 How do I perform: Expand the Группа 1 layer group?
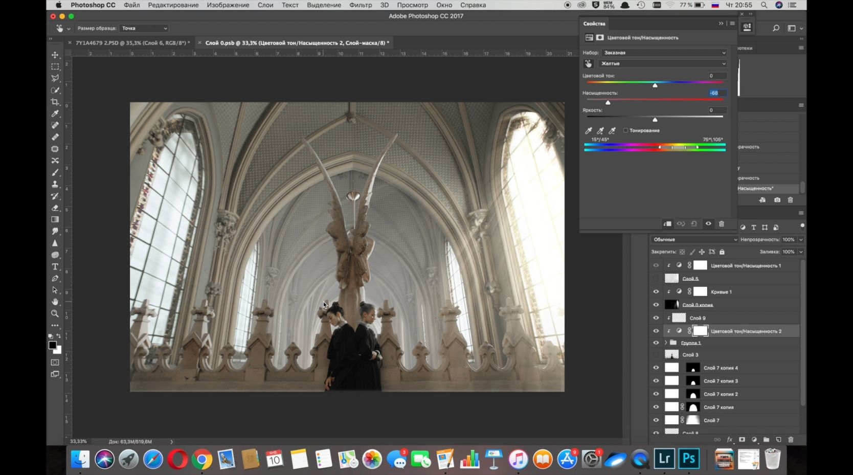coord(665,343)
